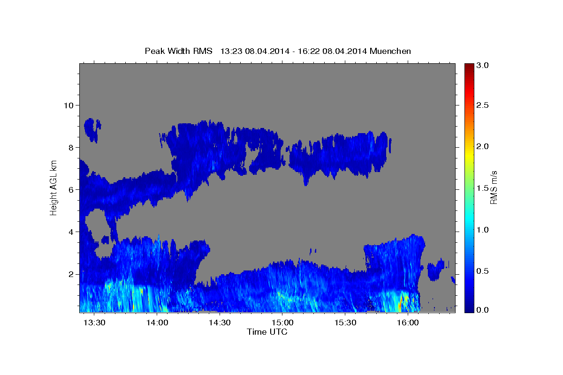Click the "Height AGL km" axis label
This screenshot has height=375, width=563.
(53, 187)
